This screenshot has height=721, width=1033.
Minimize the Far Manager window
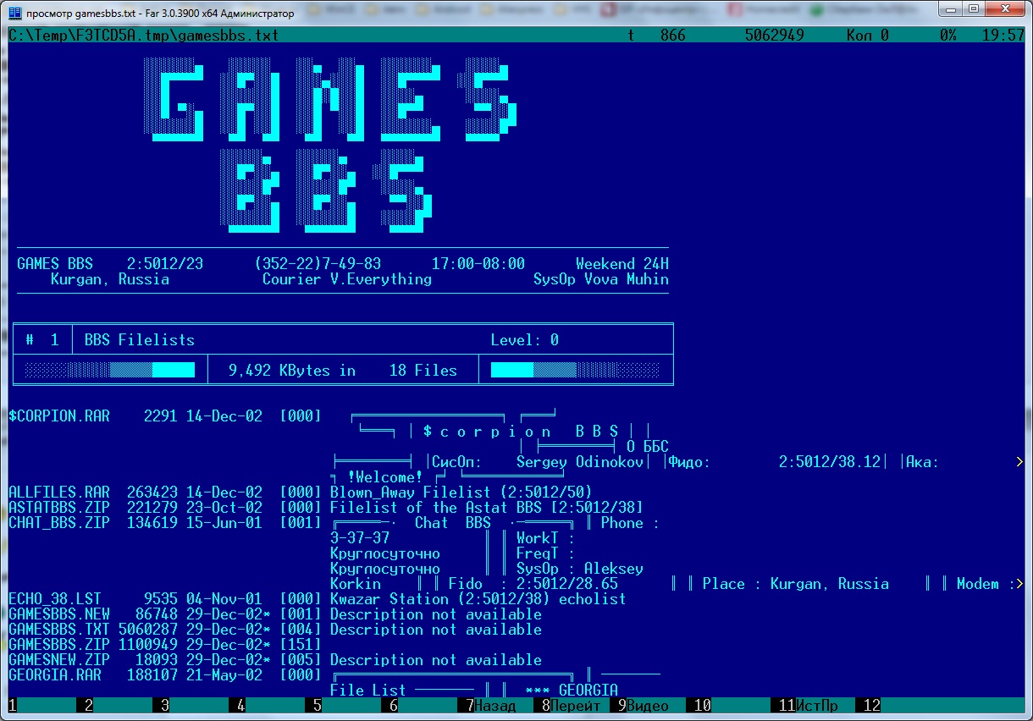pos(950,10)
